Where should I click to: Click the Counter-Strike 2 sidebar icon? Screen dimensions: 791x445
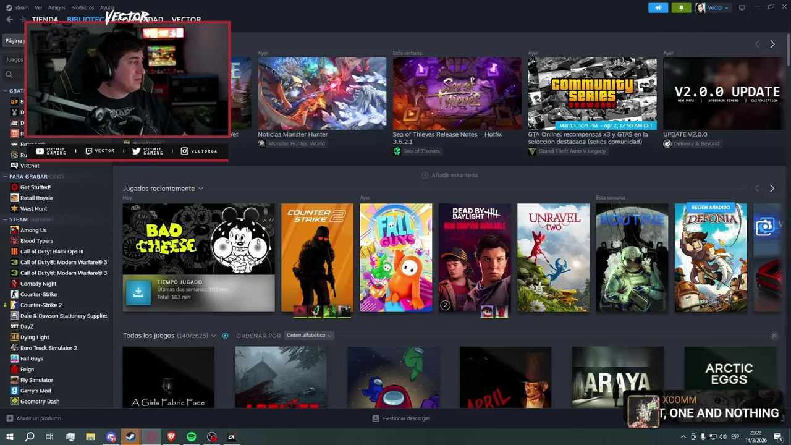point(14,305)
